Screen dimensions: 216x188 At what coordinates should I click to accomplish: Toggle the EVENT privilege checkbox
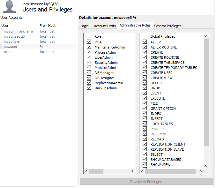(x=145, y=93)
